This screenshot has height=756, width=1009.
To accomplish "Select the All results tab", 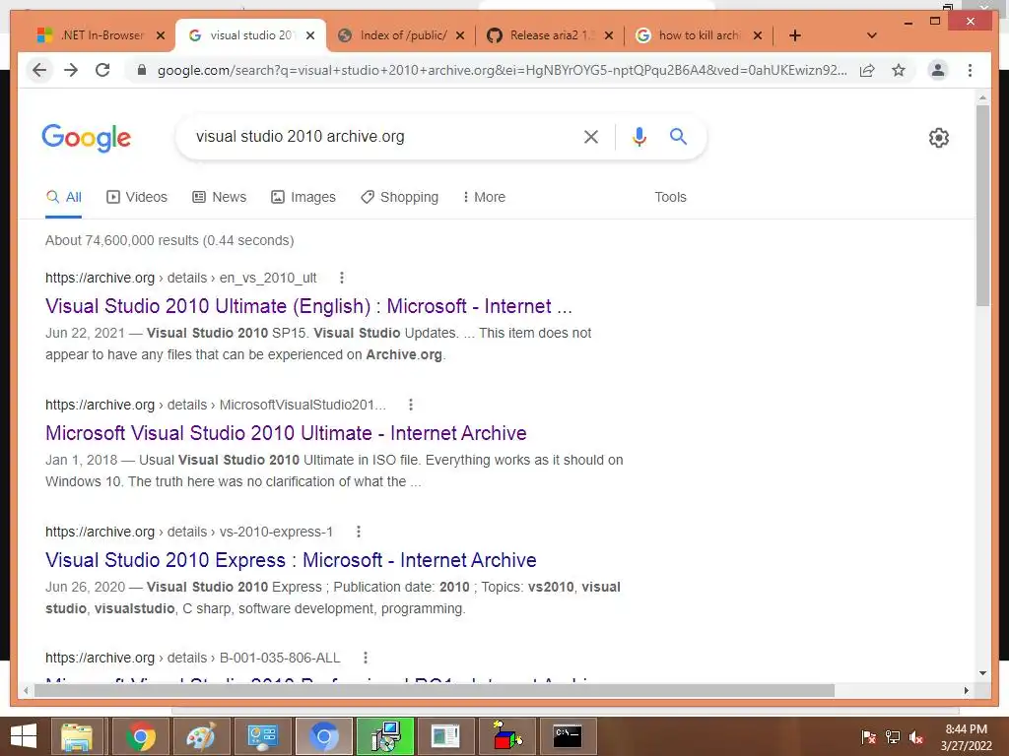I will point(64,197).
